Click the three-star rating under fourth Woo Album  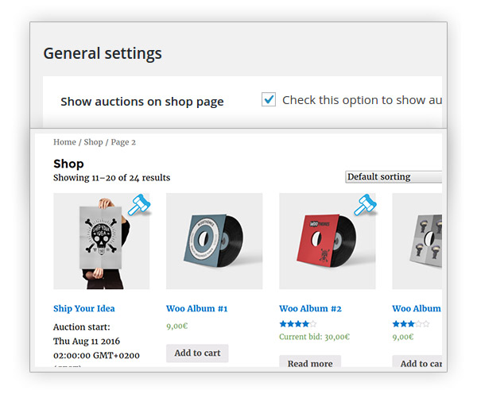pos(411,324)
